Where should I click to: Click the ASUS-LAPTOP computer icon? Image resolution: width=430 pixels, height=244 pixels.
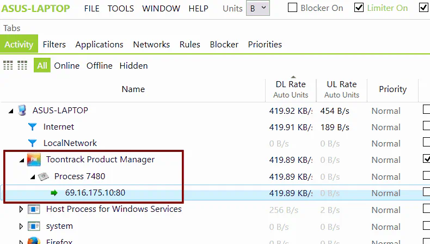[x=22, y=111]
